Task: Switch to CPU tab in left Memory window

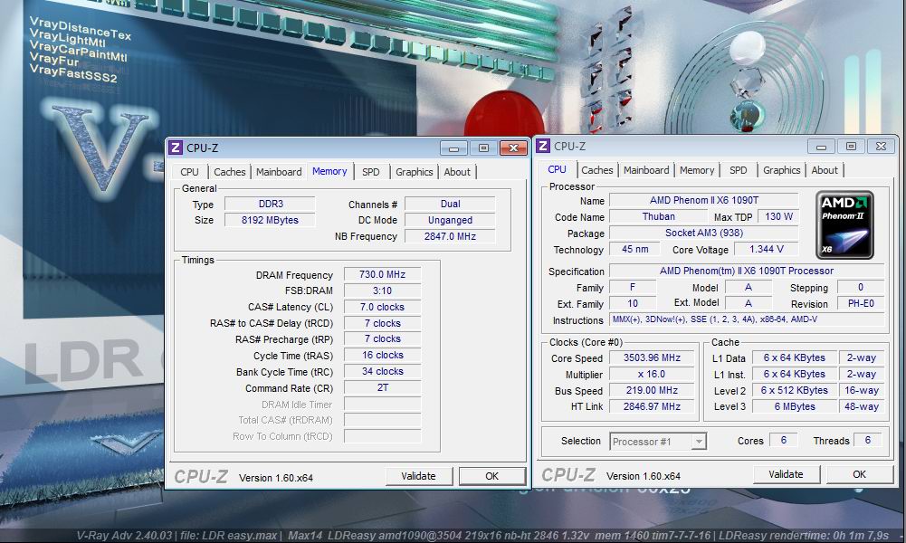Action: [x=189, y=172]
